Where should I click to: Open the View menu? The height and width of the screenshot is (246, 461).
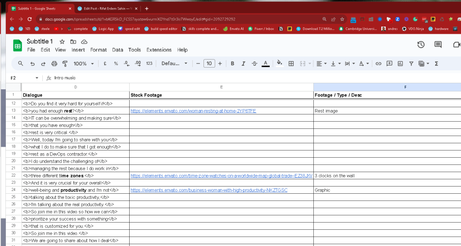pyautogui.click(x=60, y=50)
